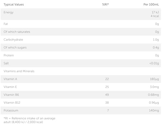Select the Carbohydrate row label
Image resolution: width=162 pixels, height=127 pixels.
[13, 40]
